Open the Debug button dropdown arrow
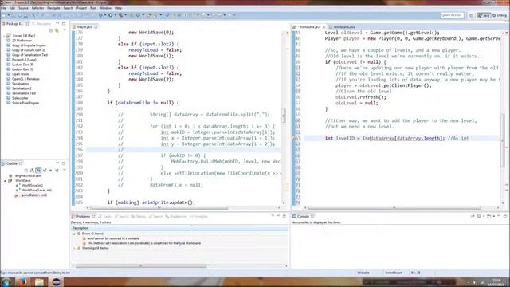 (104, 15)
